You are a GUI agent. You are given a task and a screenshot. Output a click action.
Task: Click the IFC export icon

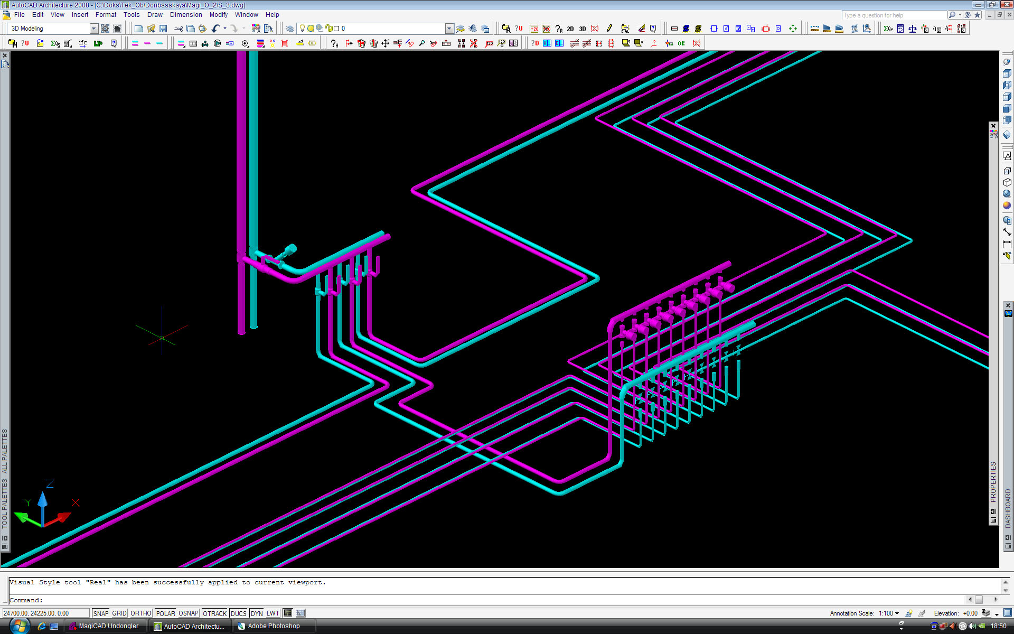click(x=83, y=43)
